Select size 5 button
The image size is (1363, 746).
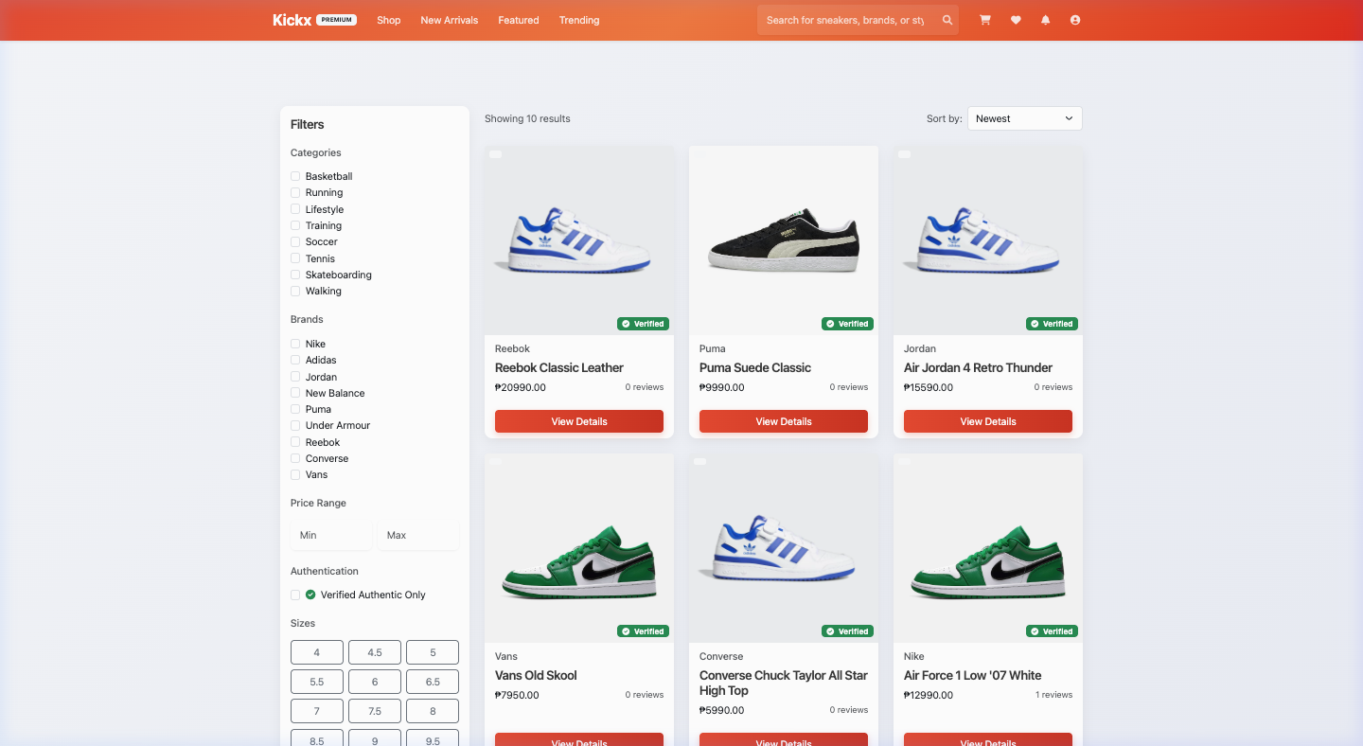click(x=433, y=652)
